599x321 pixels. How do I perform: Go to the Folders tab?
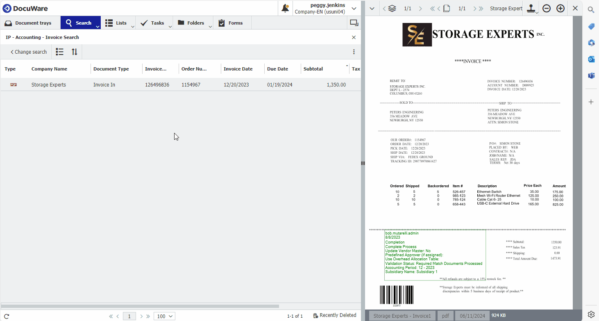pyautogui.click(x=191, y=23)
